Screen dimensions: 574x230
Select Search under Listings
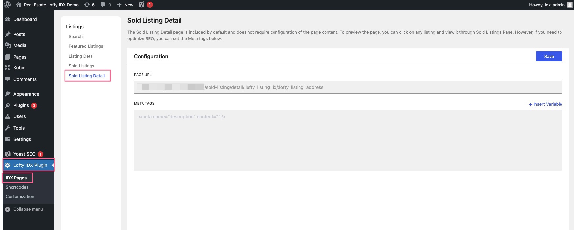76,37
